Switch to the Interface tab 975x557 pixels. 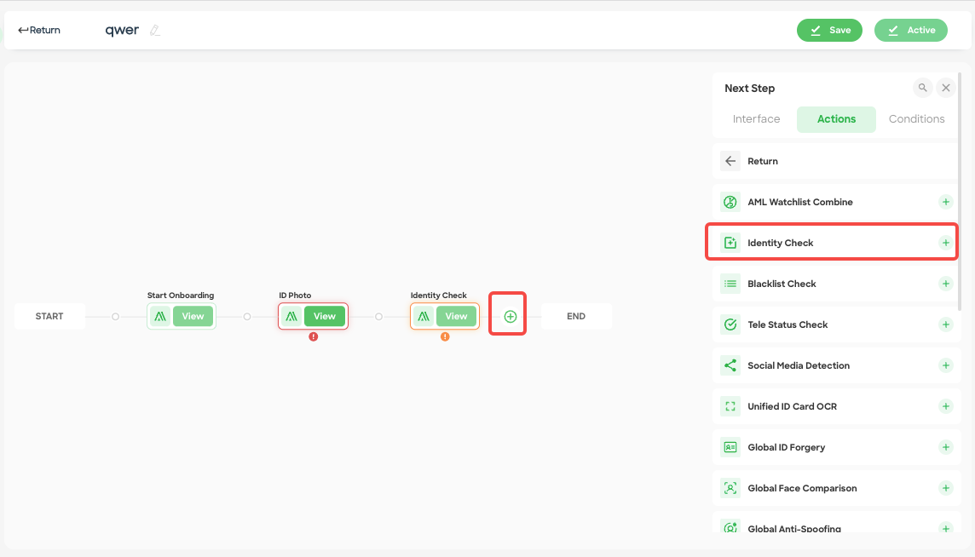(x=757, y=119)
